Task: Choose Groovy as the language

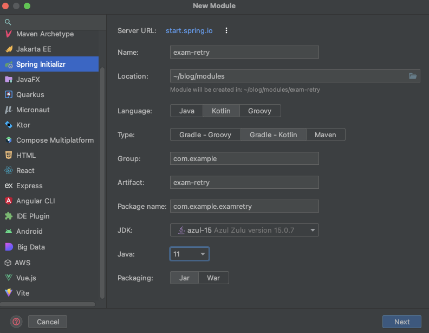Action: 260,111
